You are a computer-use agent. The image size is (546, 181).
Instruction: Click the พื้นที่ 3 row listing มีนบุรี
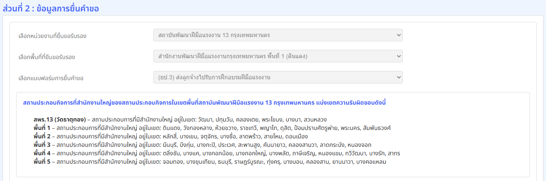(x=202, y=145)
